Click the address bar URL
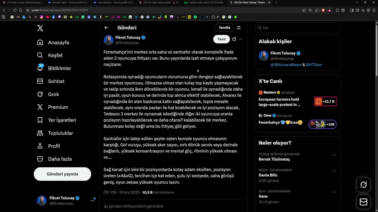Screen dimensions: 378x212 coord(60,10)
